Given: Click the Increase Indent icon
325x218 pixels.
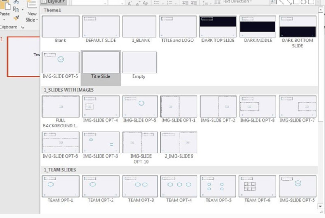Looking at the screenshot, I should pyautogui.click(x=194, y=2).
